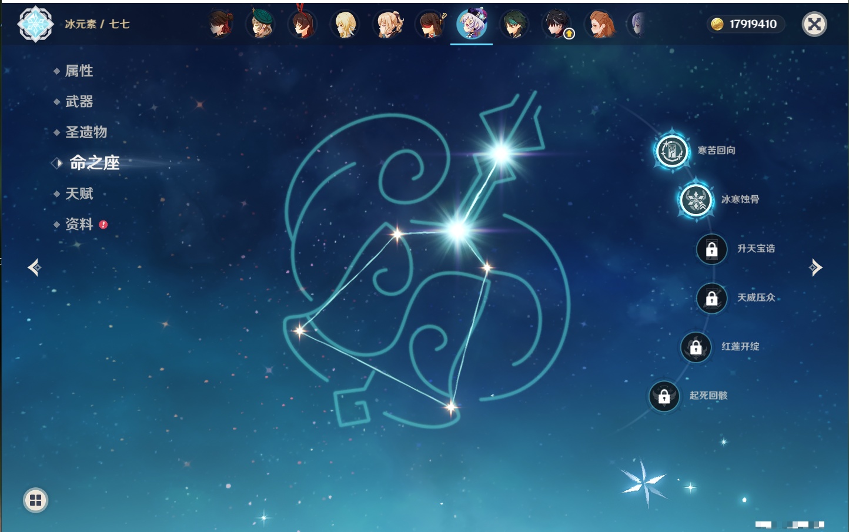Switch to the 圣遗物 artifacts menu
This screenshot has width=849, height=532.
coord(86,132)
